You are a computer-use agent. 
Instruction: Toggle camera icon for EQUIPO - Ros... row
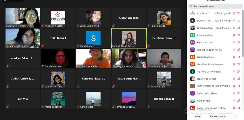238,21
